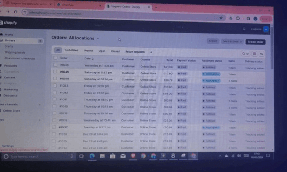Click In progress badge for order #1037

tap(211, 128)
